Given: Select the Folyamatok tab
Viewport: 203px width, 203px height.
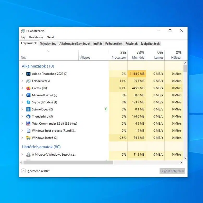Looking at the screenshot, I should pyautogui.click(x=29, y=43).
